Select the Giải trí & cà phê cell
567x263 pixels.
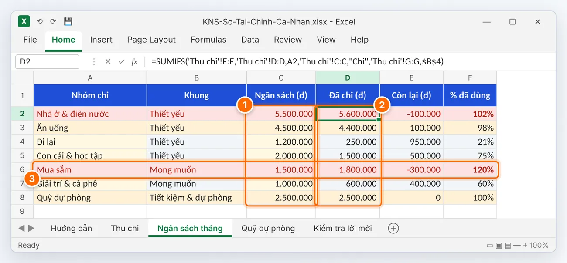(90, 184)
